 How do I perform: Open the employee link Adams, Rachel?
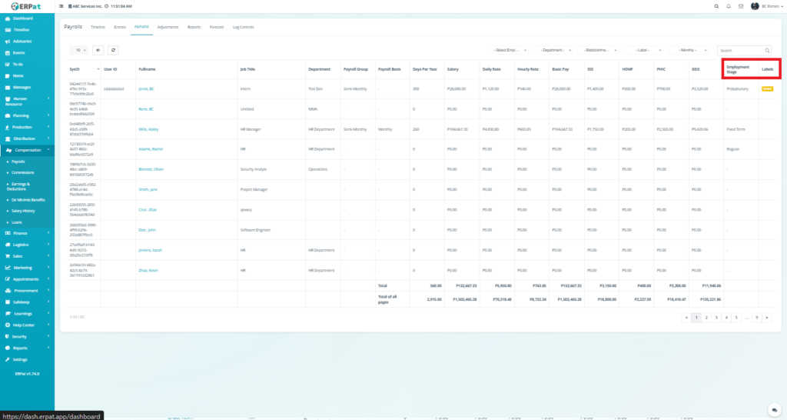[x=150, y=148]
